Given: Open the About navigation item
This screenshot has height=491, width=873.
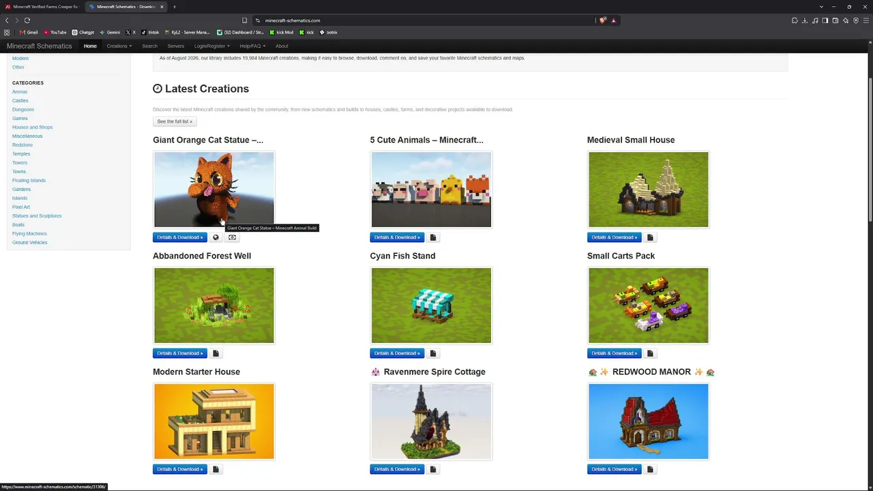Looking at the screenshot, I should tap(282, 46).
